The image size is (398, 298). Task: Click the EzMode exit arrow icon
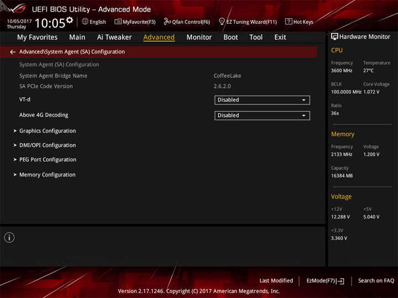[341, 281]
